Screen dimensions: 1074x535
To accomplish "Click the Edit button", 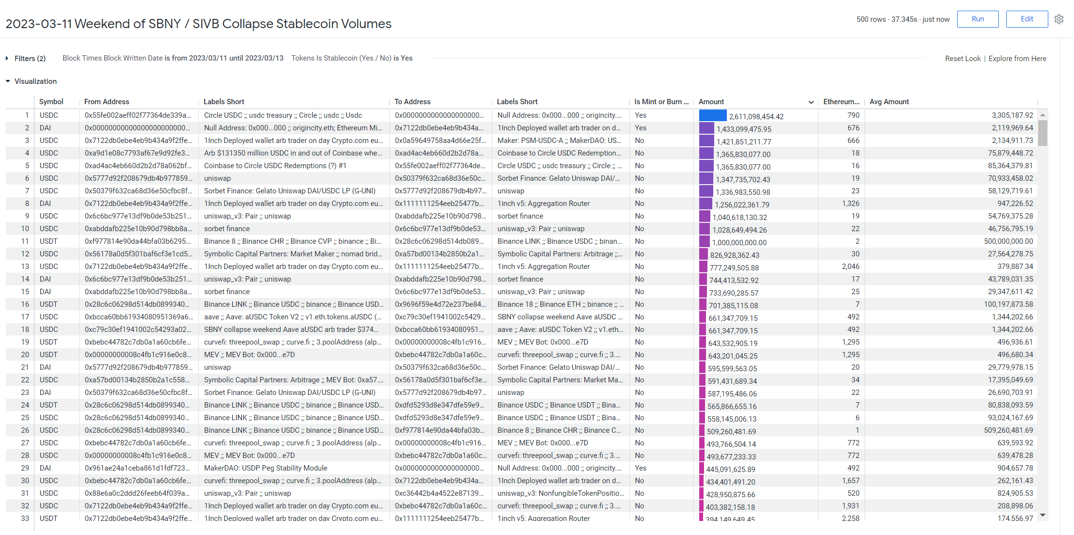I will coord(1026,19).
